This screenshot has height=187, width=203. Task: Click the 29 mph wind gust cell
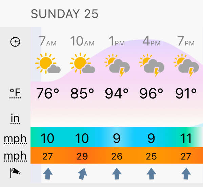click(82, 156)
